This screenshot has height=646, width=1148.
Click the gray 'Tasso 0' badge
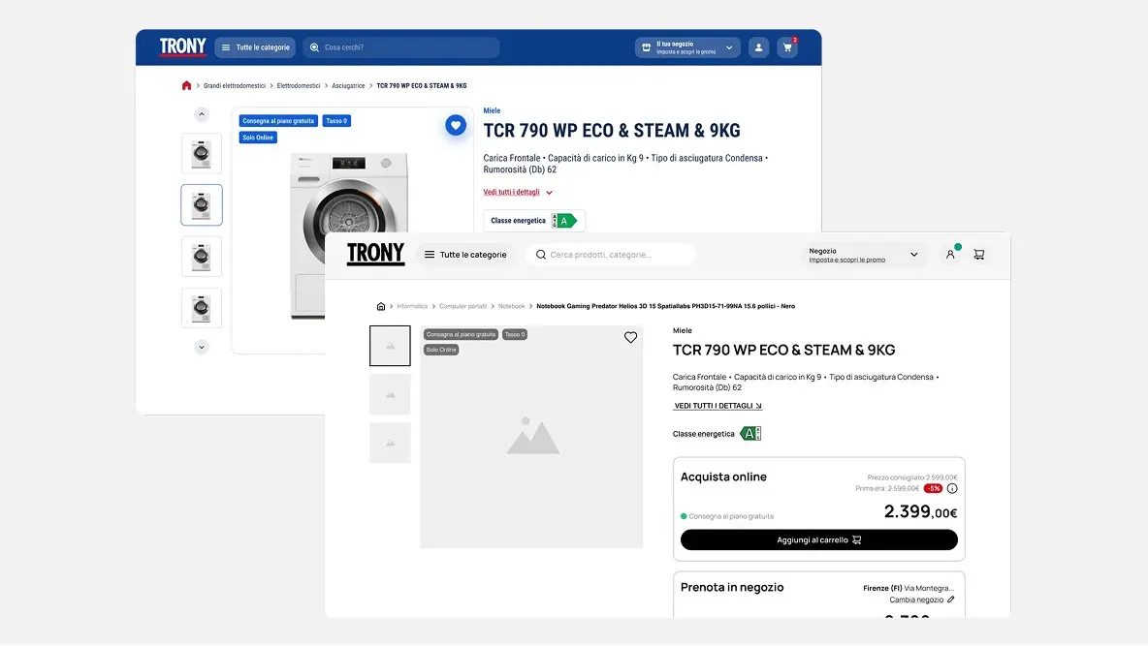pyautogui.click(x=515, y=334)
